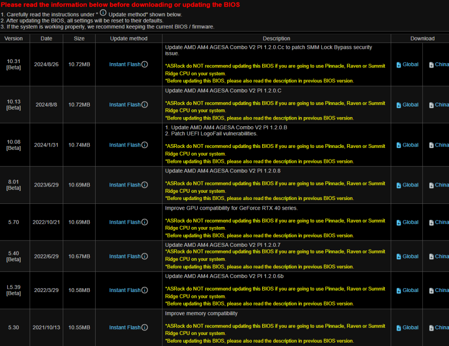Click Global download file icon for BIOS L5.39
This screenshot has height=346, width=449.
point(399,291)
